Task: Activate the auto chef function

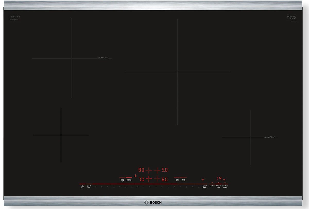Action: [177, 180]
